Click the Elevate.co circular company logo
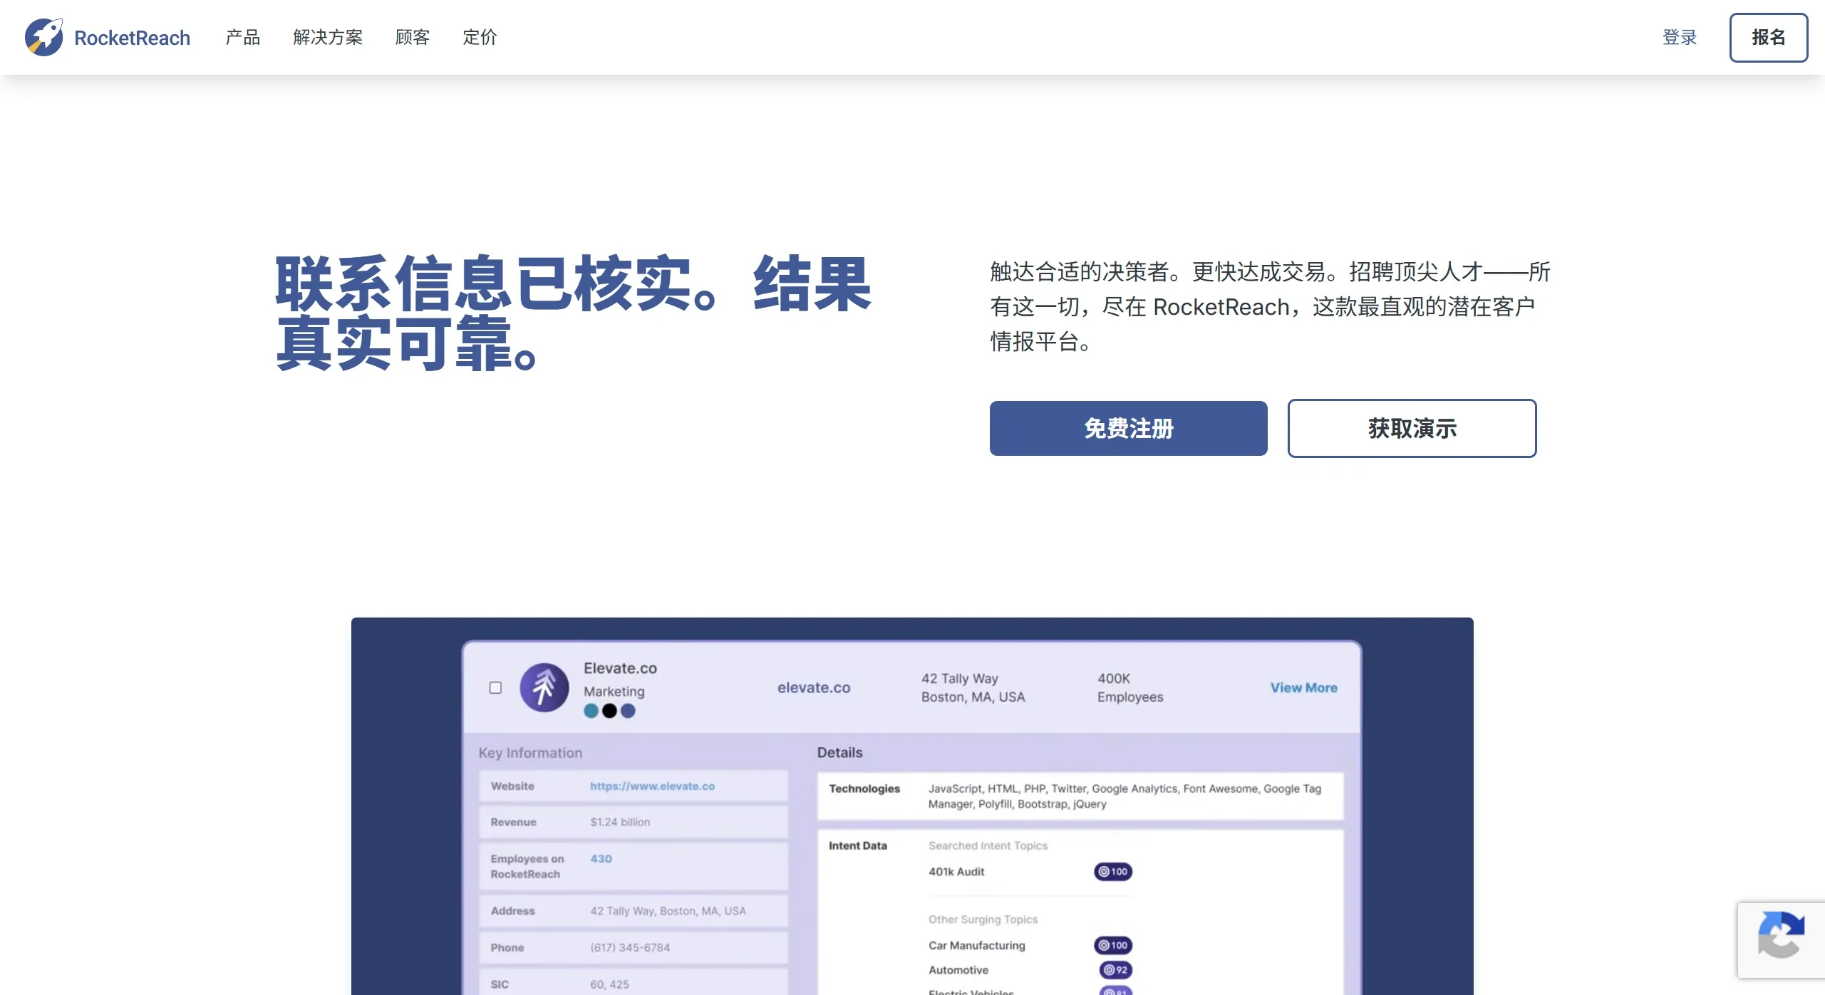The image size is (1825, 995). tap(544, 687)
